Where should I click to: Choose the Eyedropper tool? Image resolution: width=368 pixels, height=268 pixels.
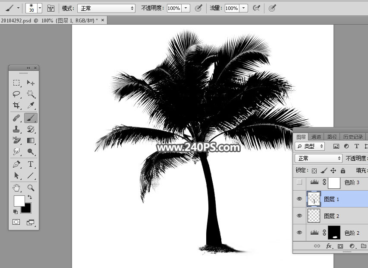click(x=31, y=105)
